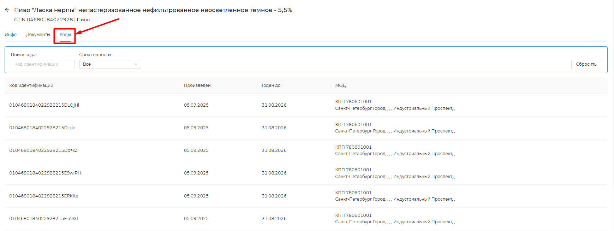Click the page title about Ласка нерпы beer
This screenshot has height=231, width=614.
[x=153, y=10]
